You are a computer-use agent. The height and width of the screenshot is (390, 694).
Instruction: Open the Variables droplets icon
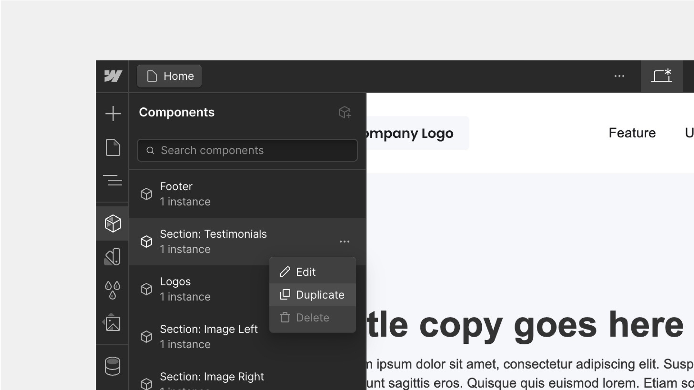click(x=113, y=290)
